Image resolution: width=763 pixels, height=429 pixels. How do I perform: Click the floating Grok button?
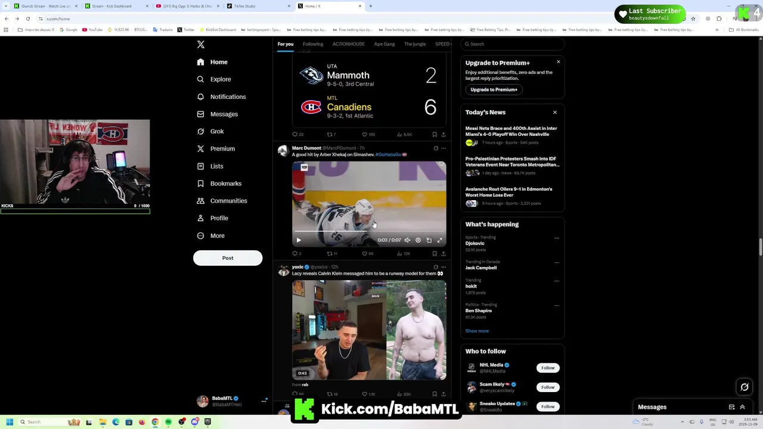(x=745, y=387)
